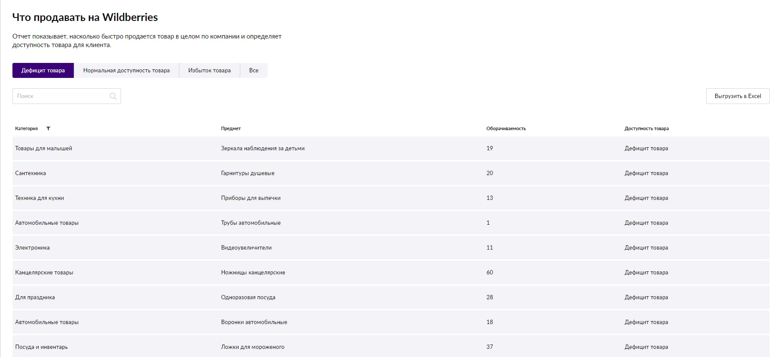Switch to Нормальная доступность товара tab
Image resolution: width=780 pixels, height=357 pixels.
click(126, 71)
